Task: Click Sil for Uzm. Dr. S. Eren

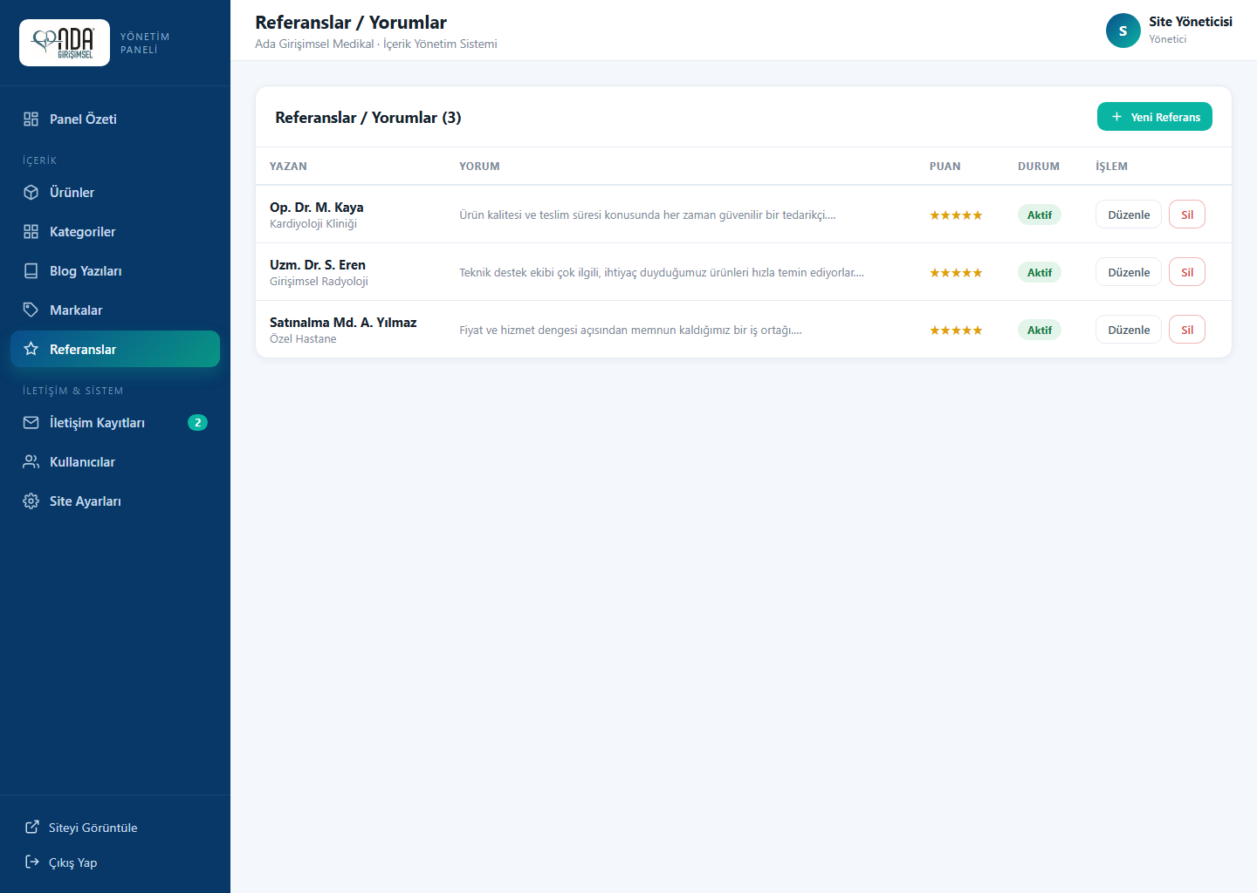Action: tap(1187, 272)
